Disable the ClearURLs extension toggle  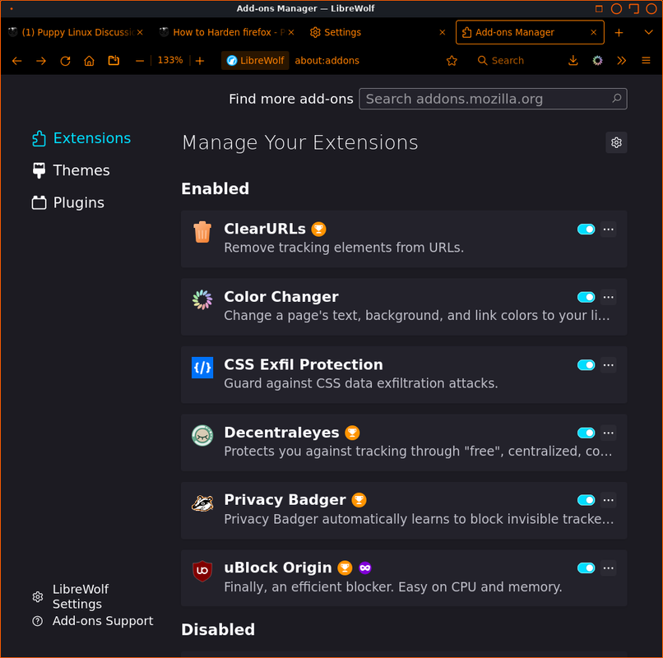[586, 229]
